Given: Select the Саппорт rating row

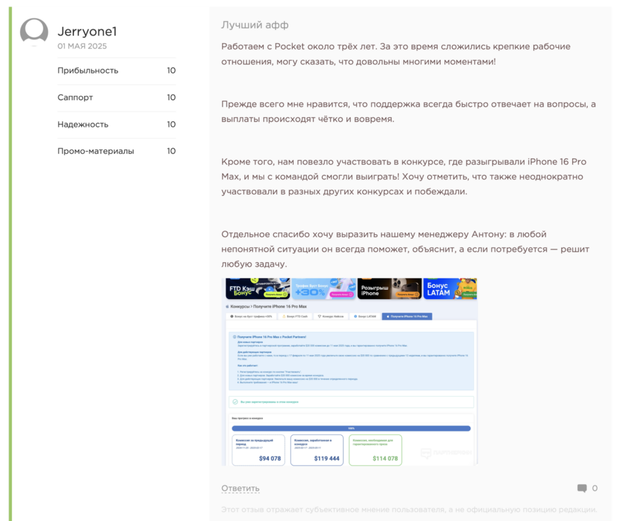Looking at the screenshot, I should pyautogui.click(x=117, y=98).
